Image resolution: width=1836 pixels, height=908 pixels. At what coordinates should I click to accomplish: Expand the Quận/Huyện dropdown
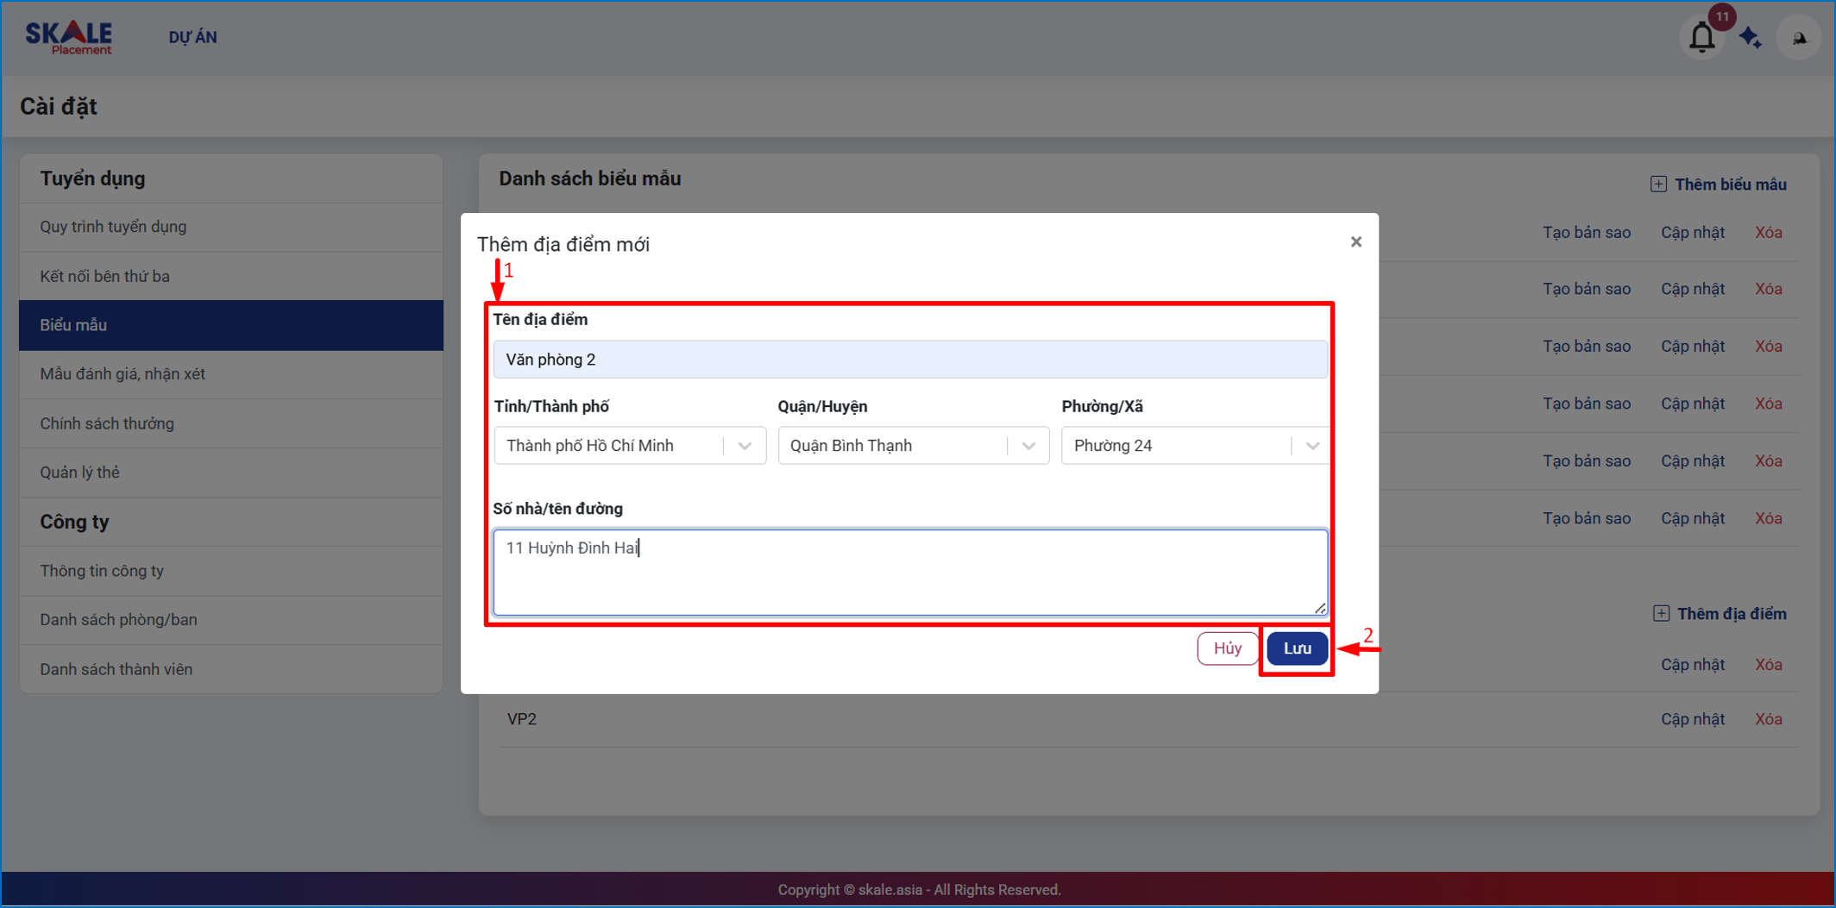[x=1028, y=446]
